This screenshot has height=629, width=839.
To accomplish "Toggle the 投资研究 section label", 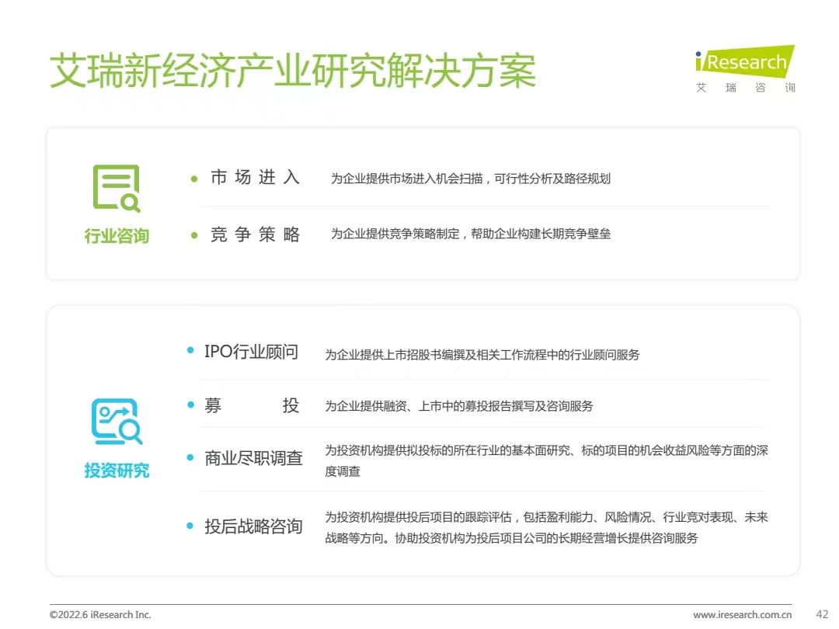I will (116, 471).
